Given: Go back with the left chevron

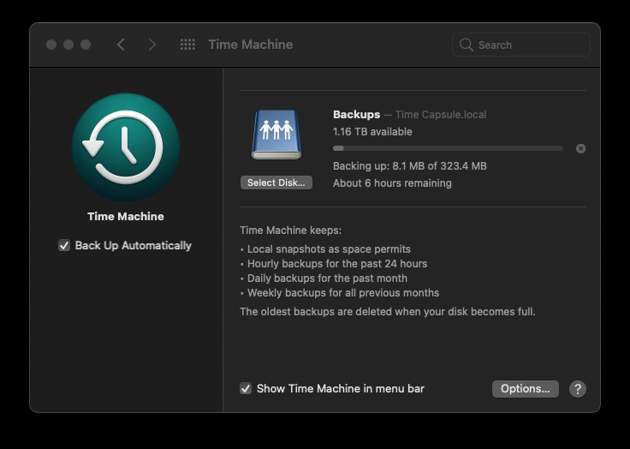Looking at the screenshot, I should (x=121, y=45).
